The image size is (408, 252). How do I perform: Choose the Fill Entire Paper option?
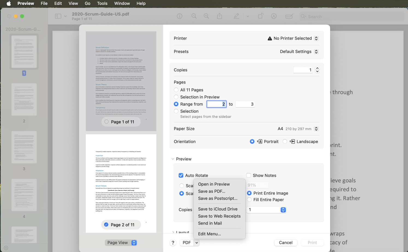point(249,199)
